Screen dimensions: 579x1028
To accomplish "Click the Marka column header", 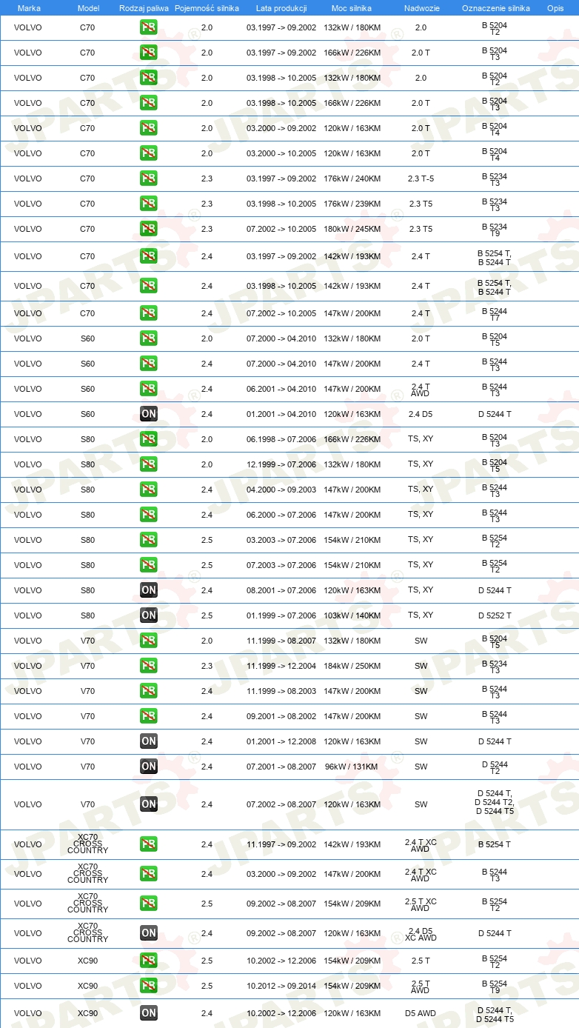I will click(29, 8).
